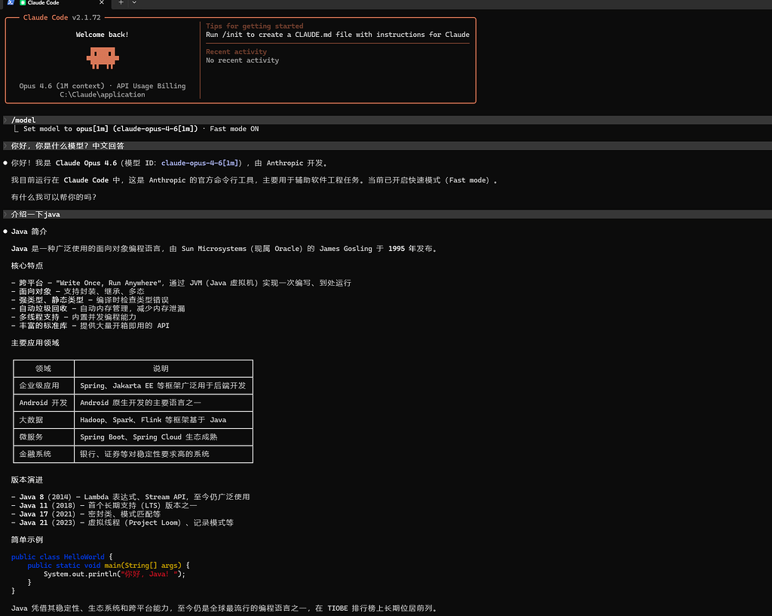The width and height of the screenshot is (772, 616).
Task: Click the 'Java 21 (2023)' list line
Action: [122, 523]
